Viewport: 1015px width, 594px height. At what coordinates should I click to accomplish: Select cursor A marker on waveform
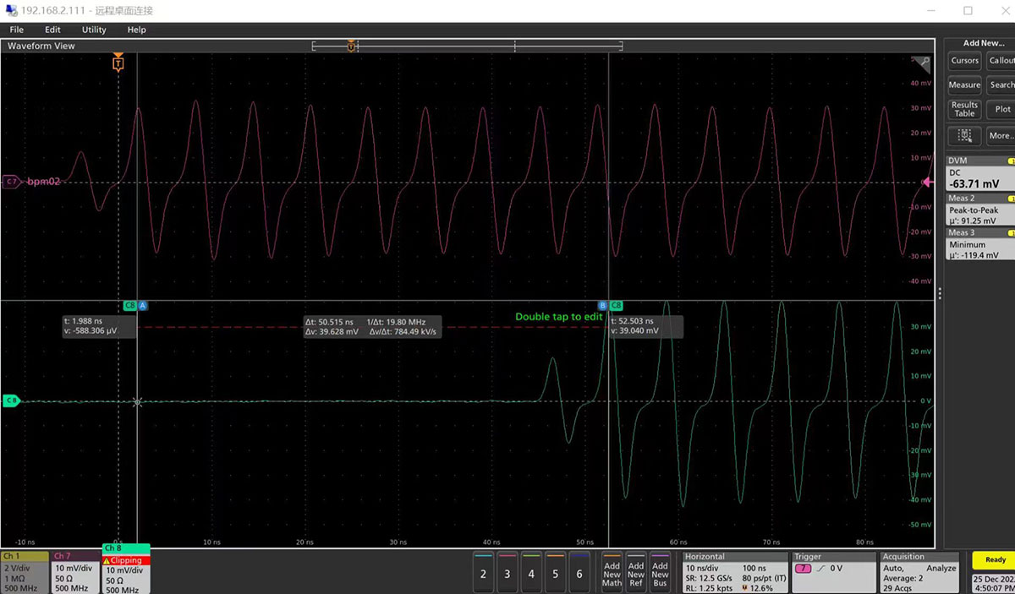pos(142,305)
